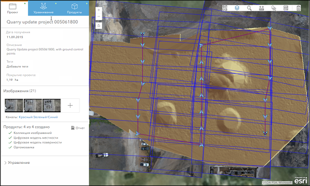This screenshot has height=186, width=310.
Task: Add images with the plus tile
Action: pos(70,105)
